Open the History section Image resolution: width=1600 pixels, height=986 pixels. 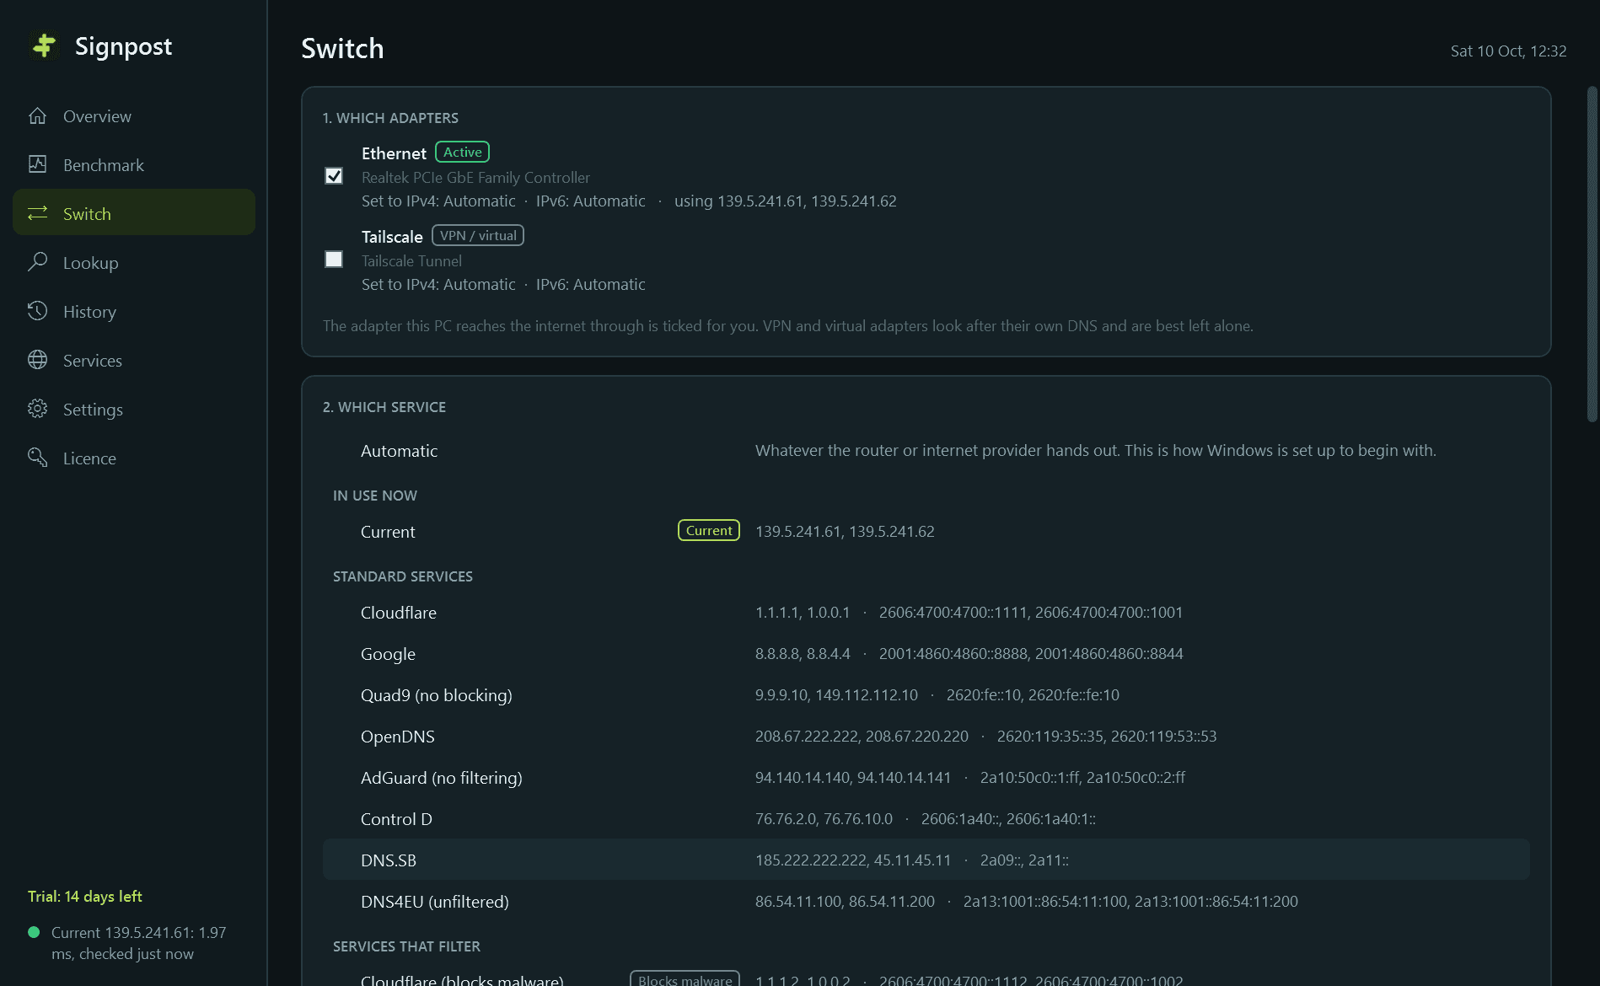[x=134, y=312]
